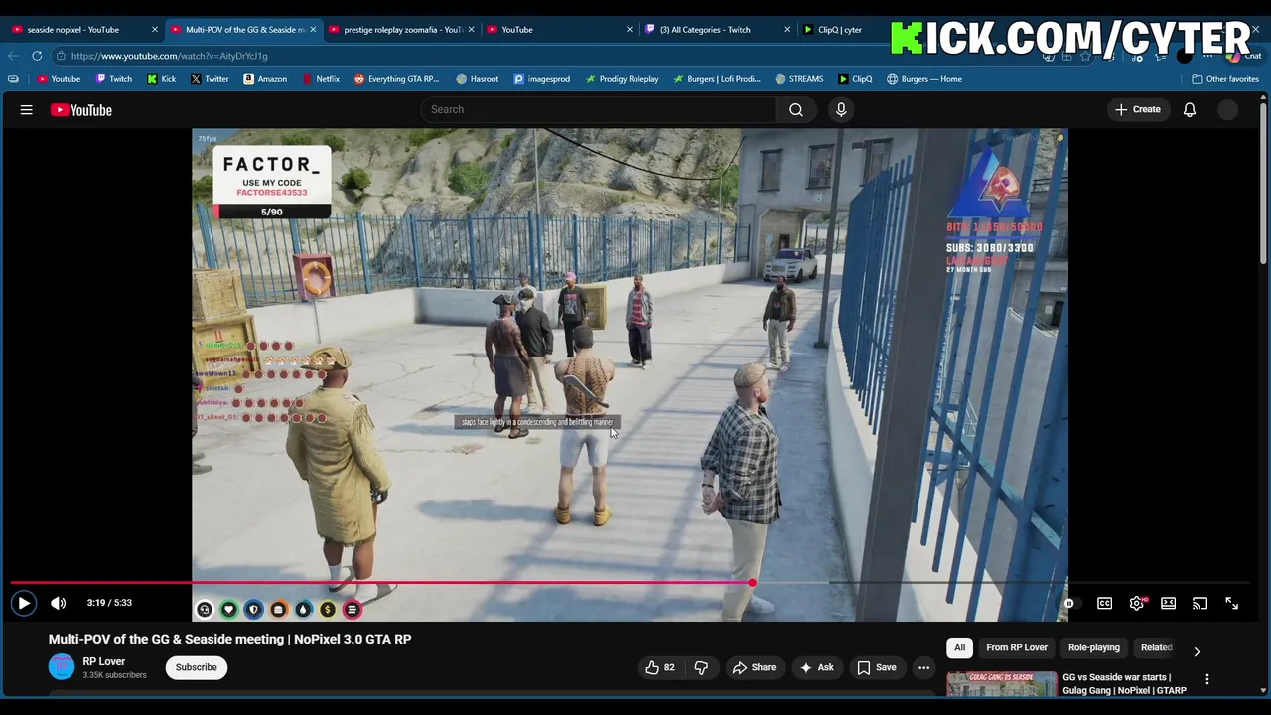The image size is (1271, 715).
Task: Cast video to a device
Action: point(1200,603)
